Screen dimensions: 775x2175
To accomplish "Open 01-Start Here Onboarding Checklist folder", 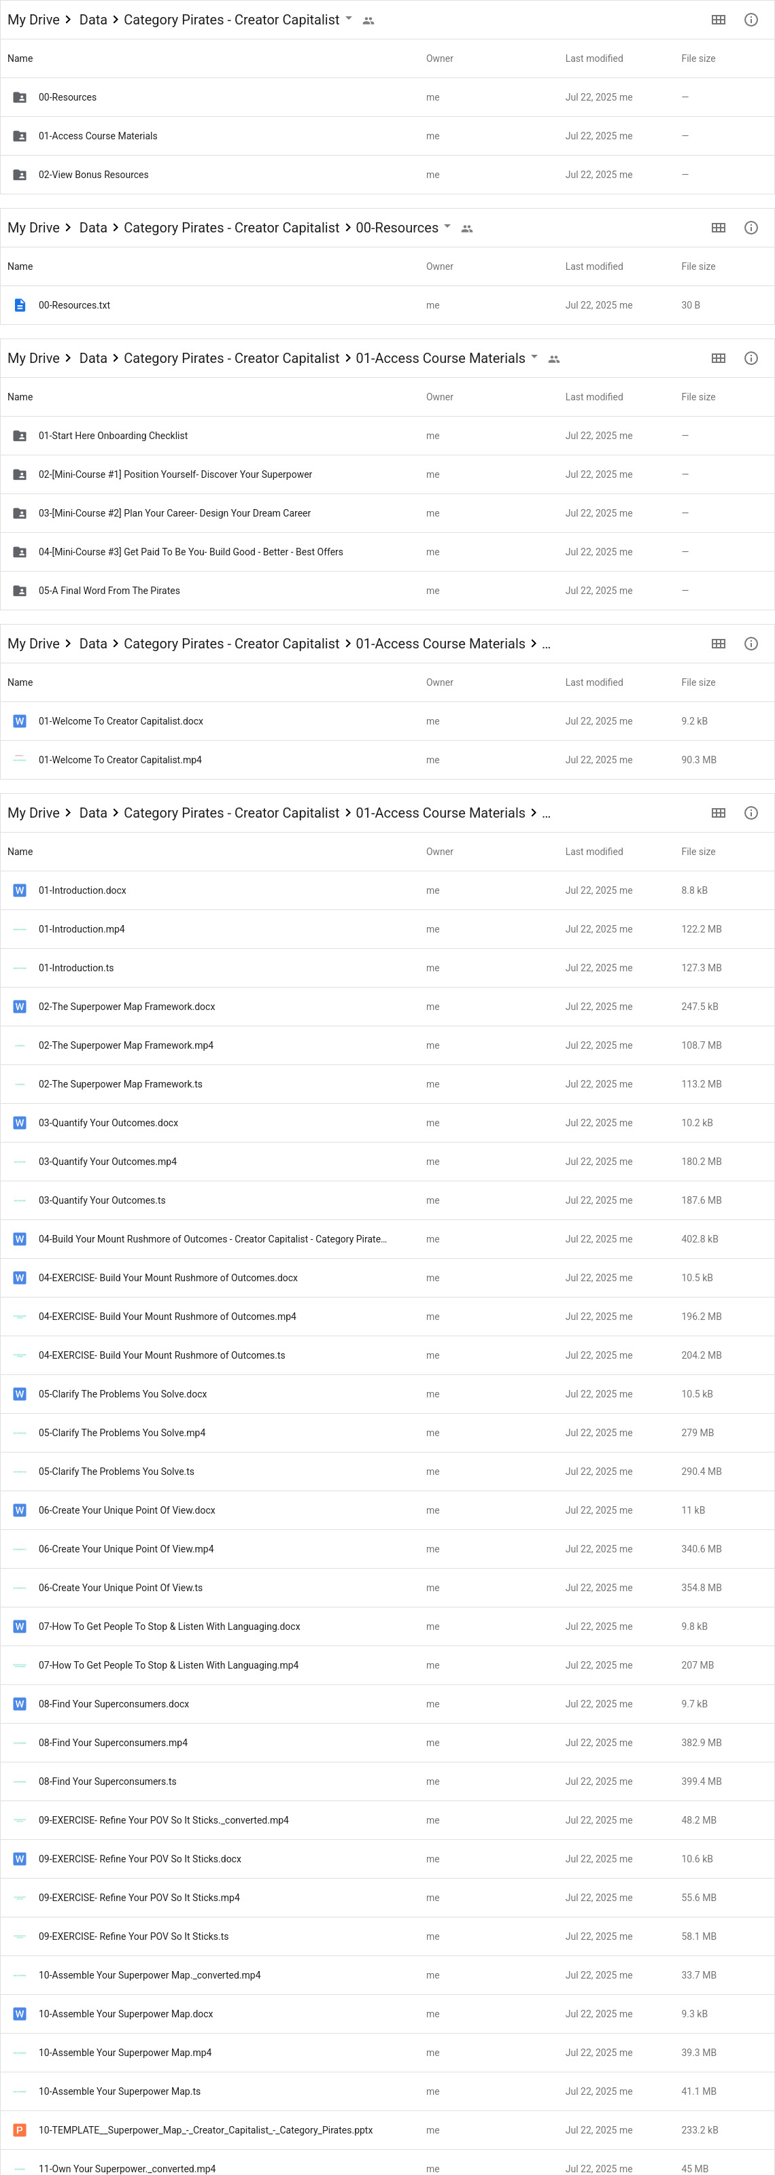I will coord(387,436).
